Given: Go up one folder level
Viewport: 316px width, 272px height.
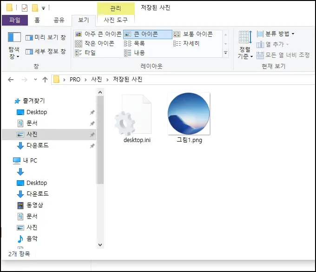Looking at the screenshot, I should 45,80.
